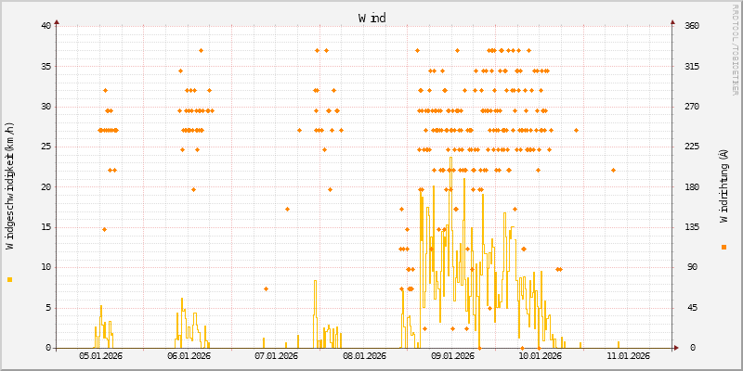Select the 09.01.2026 date label
This screenshot has width=743, height=371.
452,355
